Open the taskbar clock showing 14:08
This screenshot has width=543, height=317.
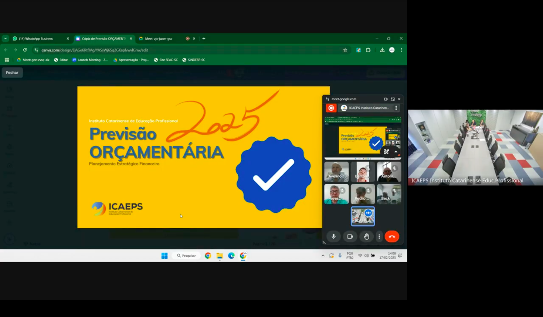pyautogui.click(x=388, y=256)
